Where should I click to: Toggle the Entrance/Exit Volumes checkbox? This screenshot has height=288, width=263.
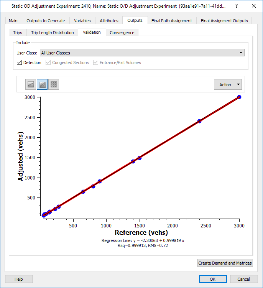click(x=95, y=63)
